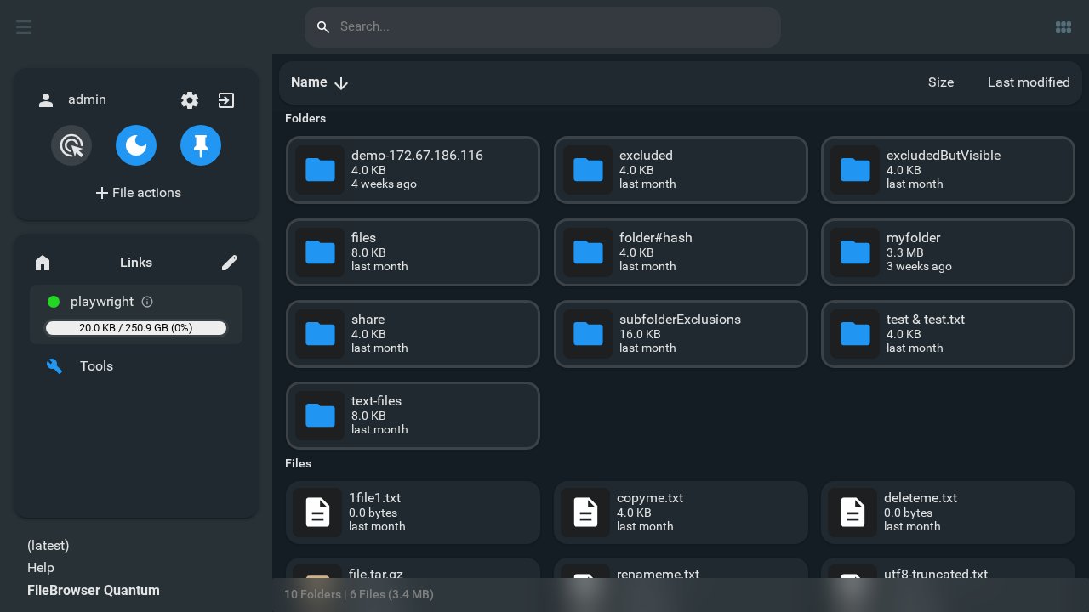Toggle the sidebar hamburger menu
Viewport: 1089px width, 612px height.
pyautogui.click(x=24, y=27)
